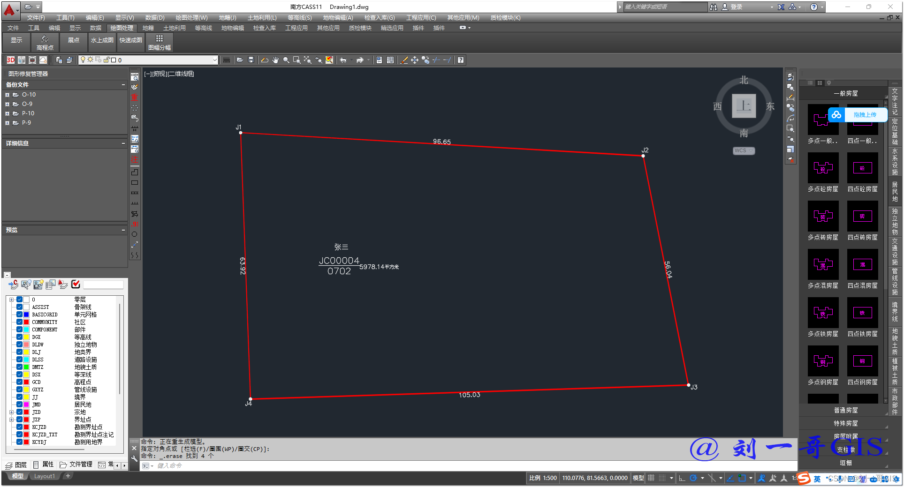Open 等高线(S) menu

point(300,18)
